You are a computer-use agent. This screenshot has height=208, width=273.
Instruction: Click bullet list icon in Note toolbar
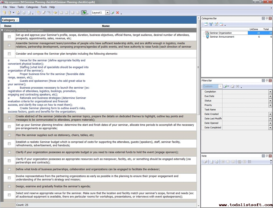[249, 162]
